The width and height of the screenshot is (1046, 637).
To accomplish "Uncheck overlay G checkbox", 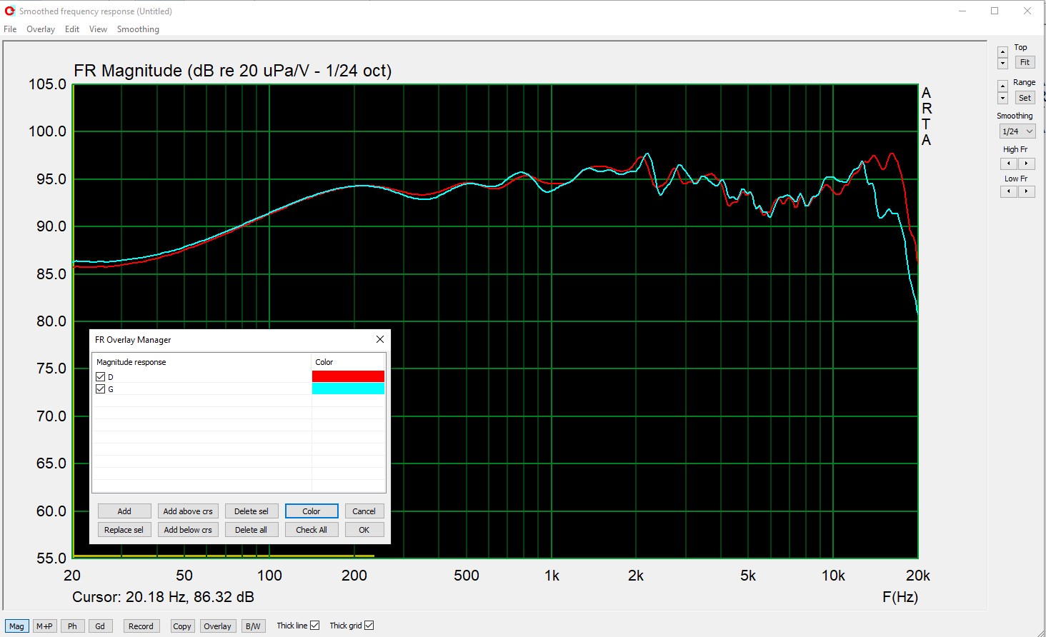I will [x=101, y=389].
